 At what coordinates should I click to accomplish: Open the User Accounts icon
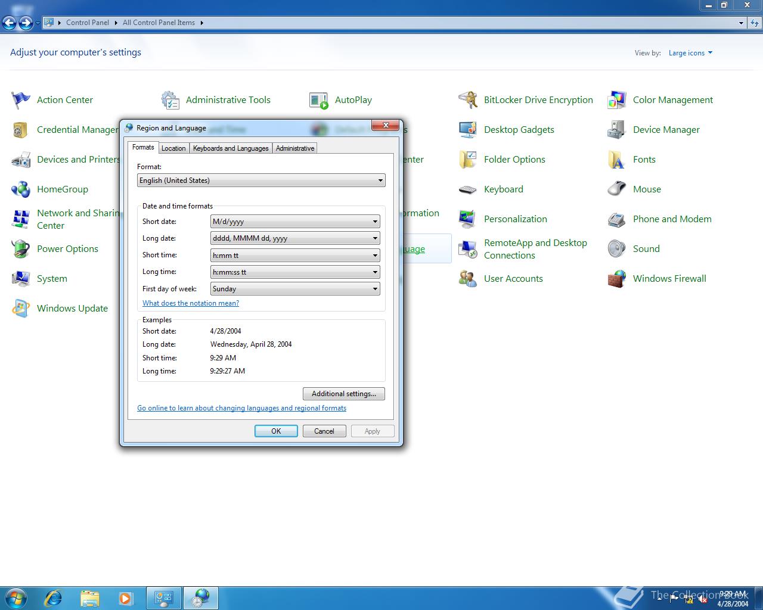point(468,279)
